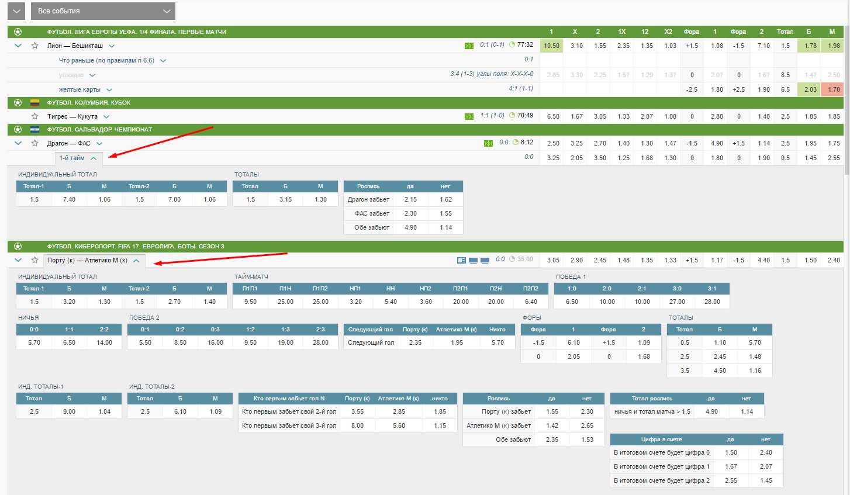
Task: Click the soccer ball icon of Лига Европы header
Action: [18, 32]
